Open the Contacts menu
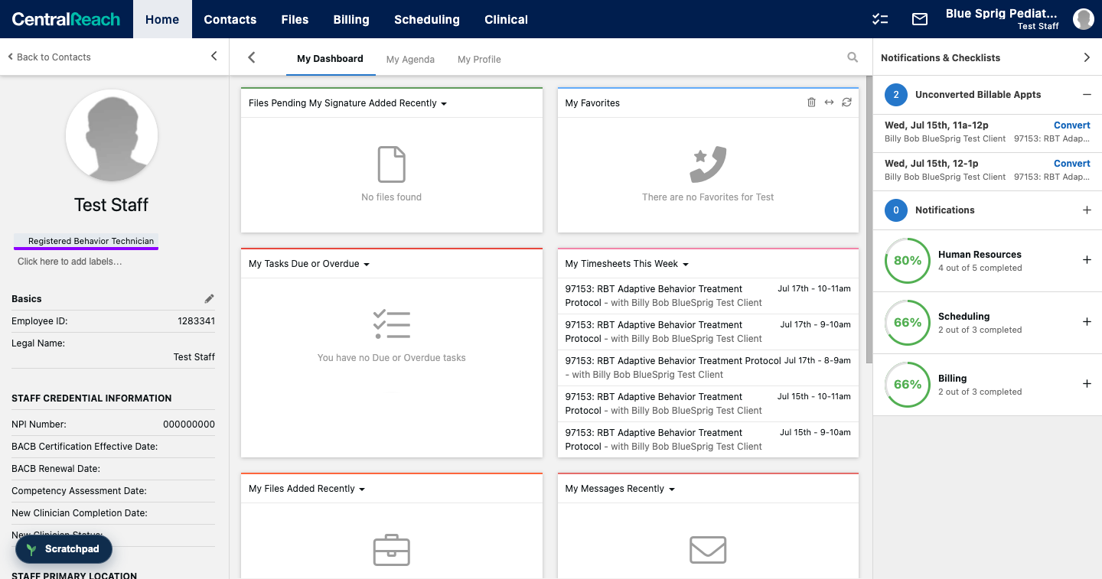1102x579 pixels. [230, 19]
